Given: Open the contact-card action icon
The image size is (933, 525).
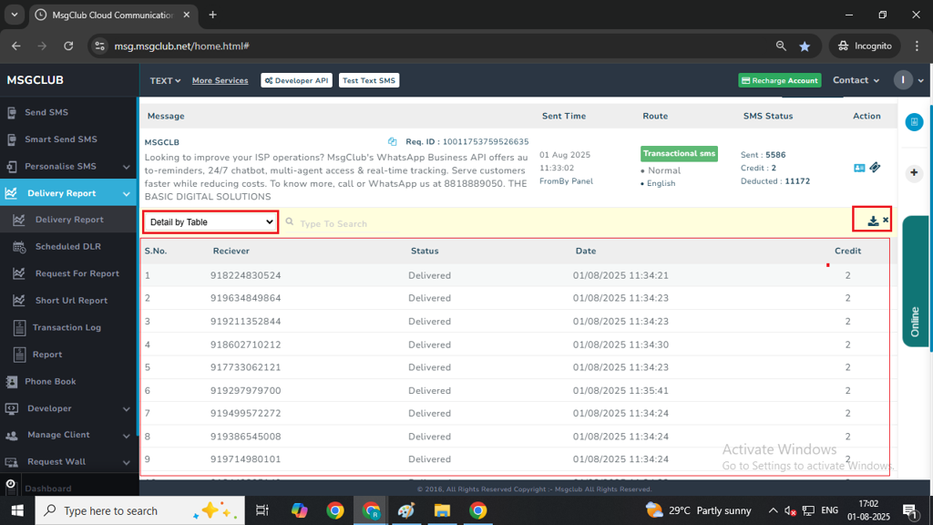Looking at the screenshot, I should coord(859,168).
